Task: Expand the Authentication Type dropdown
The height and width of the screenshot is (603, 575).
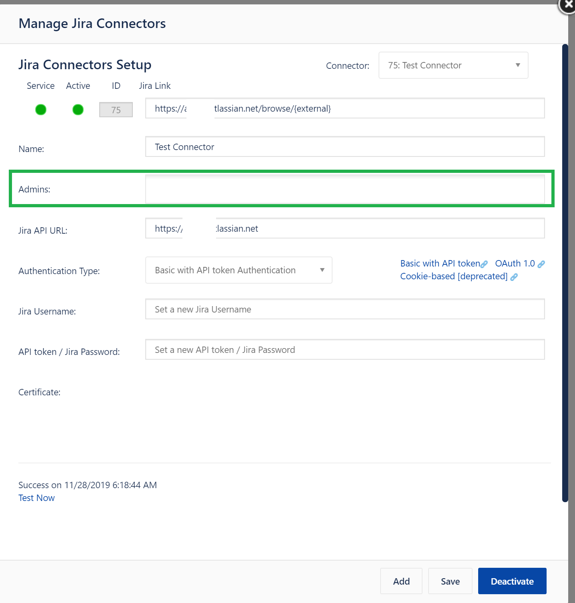Action: click(x=239, y=270)
